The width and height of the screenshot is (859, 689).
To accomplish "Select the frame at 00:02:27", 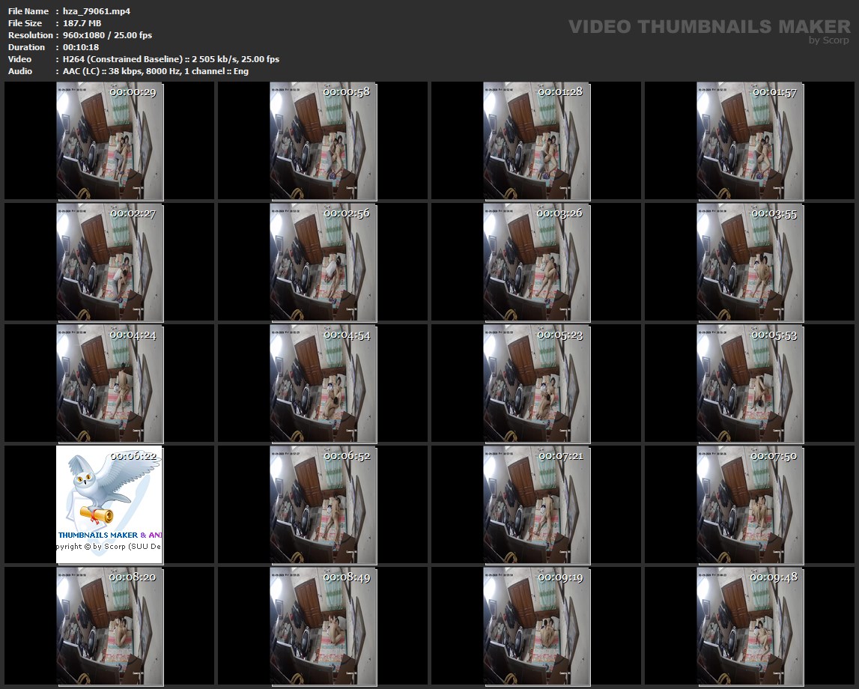I will click(x=109, y=262).
